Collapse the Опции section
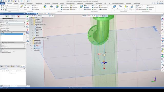This screenshot has width=164, height=92. click(1, 49)
